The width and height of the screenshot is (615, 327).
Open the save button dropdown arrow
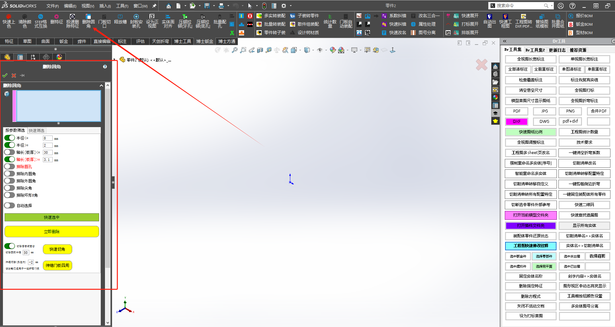(214, 6)
